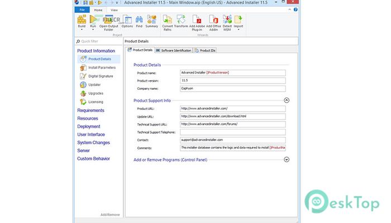The width and height of the screenshot is (391, 223).
Task: Collapse the Product Information section
Action: click(x=96, y=51)
